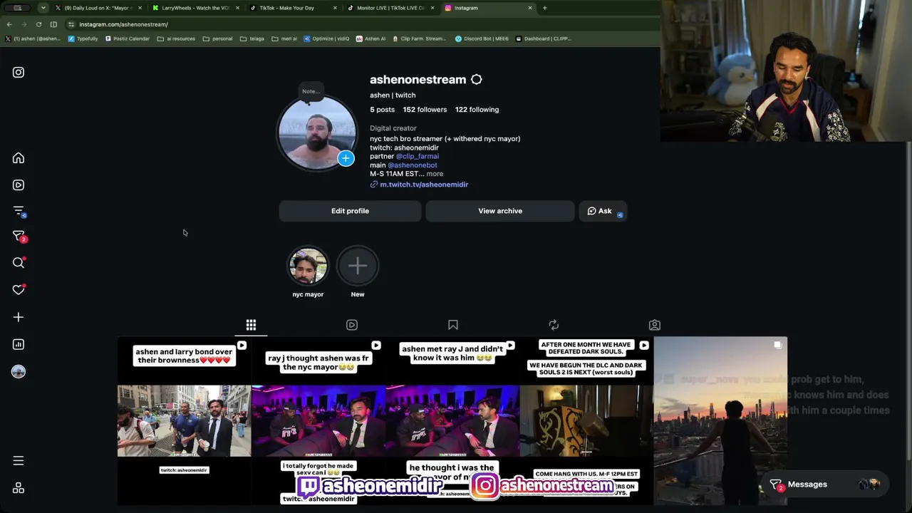Open the sidebar direct messages icon

pos(19,237)
